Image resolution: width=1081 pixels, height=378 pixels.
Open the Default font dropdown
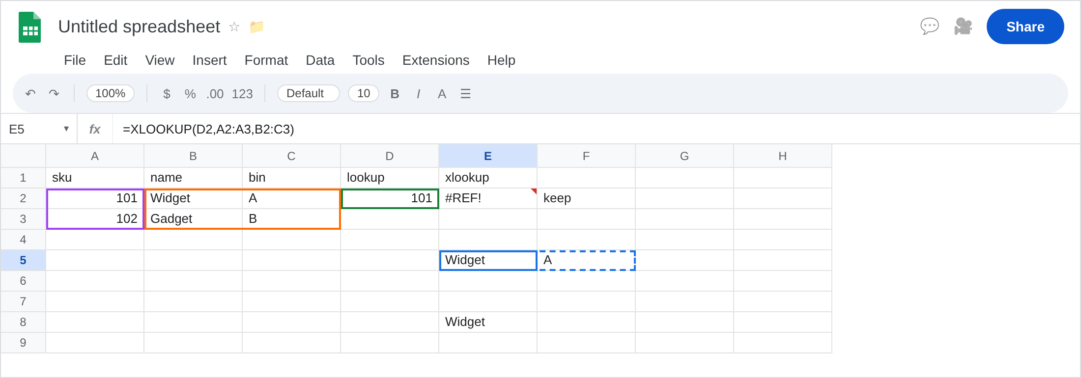click(x=309, y=93)
